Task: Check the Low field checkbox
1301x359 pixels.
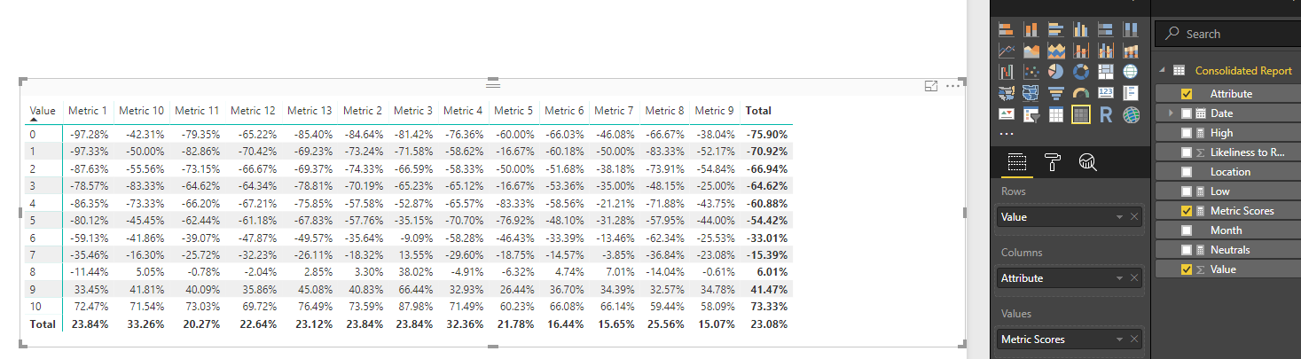Action: (x=1187, y=191)
